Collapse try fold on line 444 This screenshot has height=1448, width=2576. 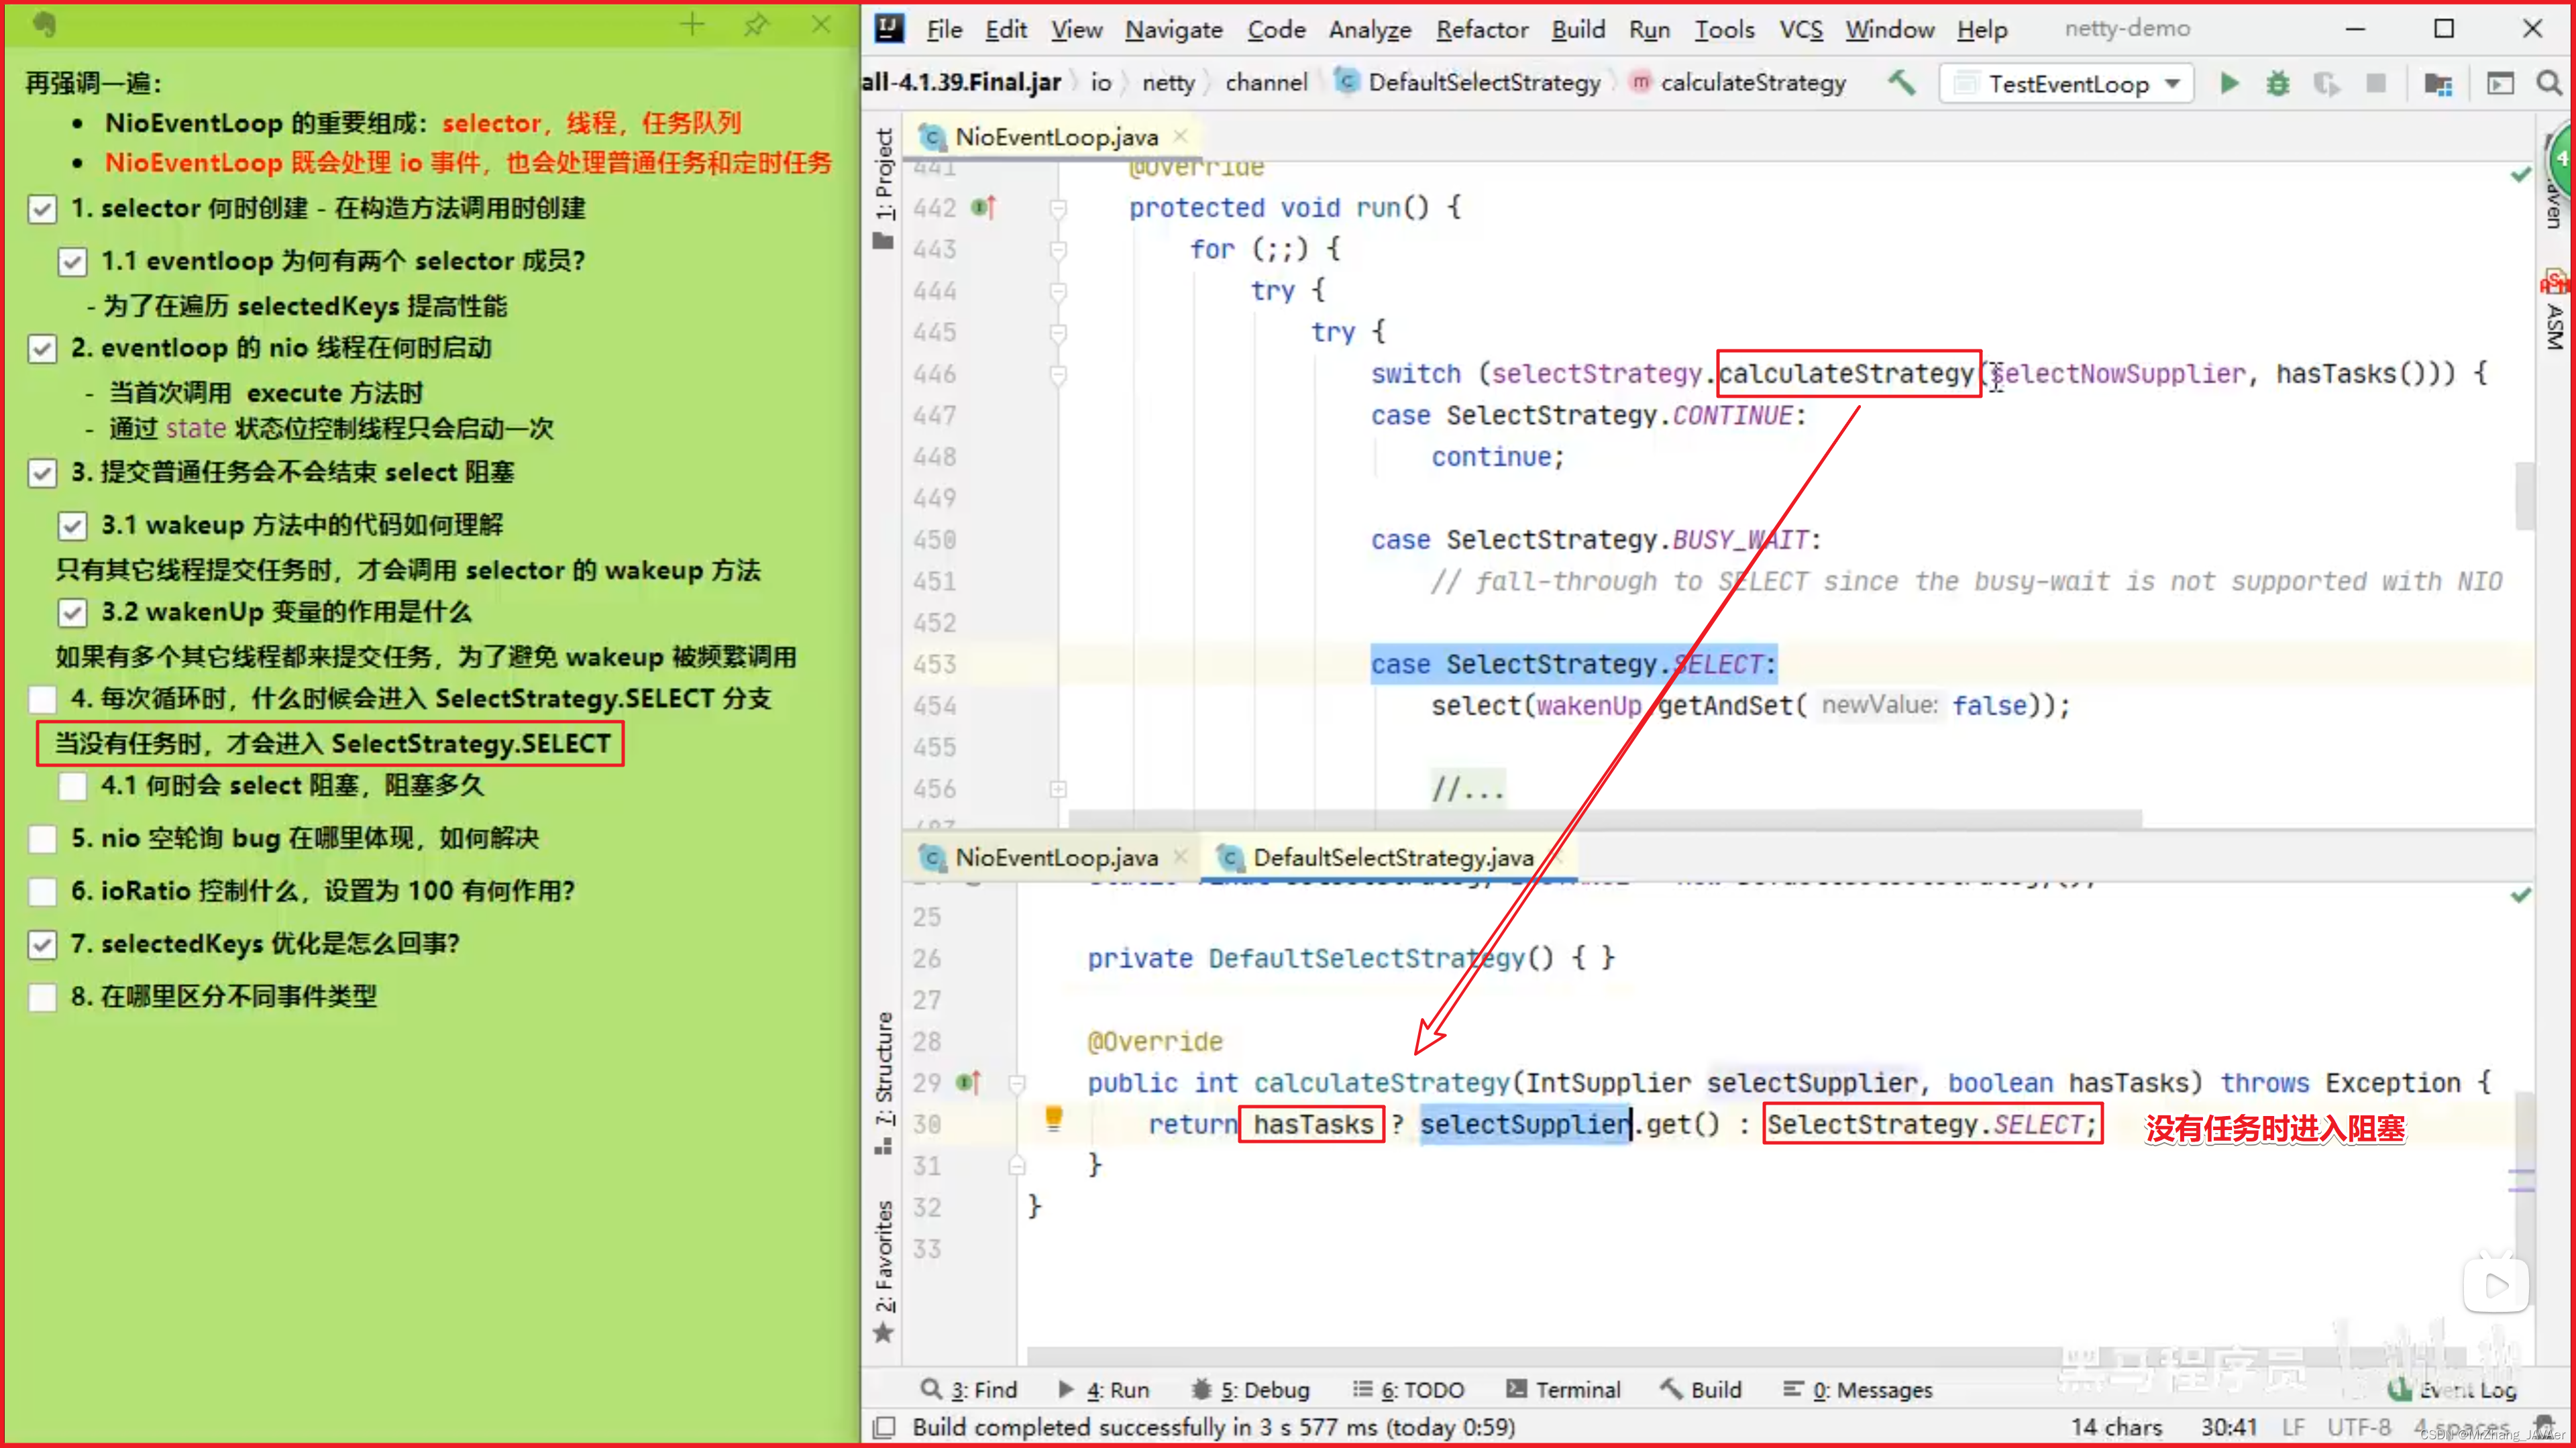[x=1058, y=291]
